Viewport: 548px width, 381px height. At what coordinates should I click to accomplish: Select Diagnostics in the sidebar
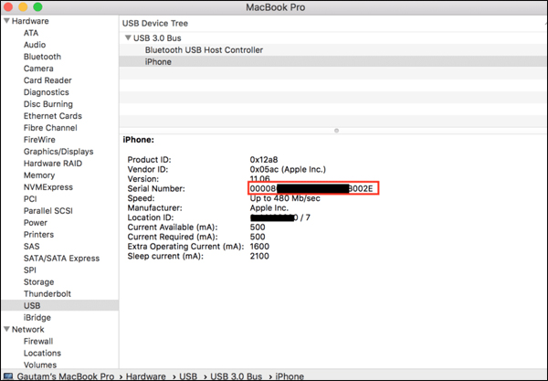(x=47, y=92)
